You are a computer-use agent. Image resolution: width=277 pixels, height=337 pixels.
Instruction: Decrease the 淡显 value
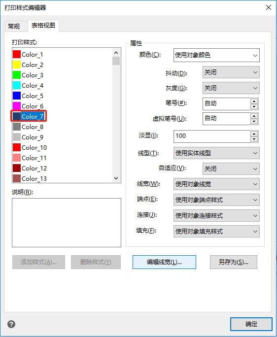pyautogui.click(x=254, y=139)
